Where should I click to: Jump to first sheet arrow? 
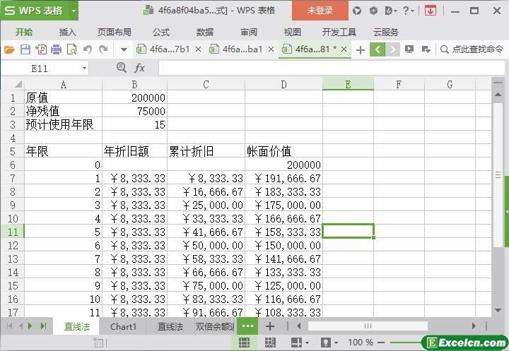9,326
